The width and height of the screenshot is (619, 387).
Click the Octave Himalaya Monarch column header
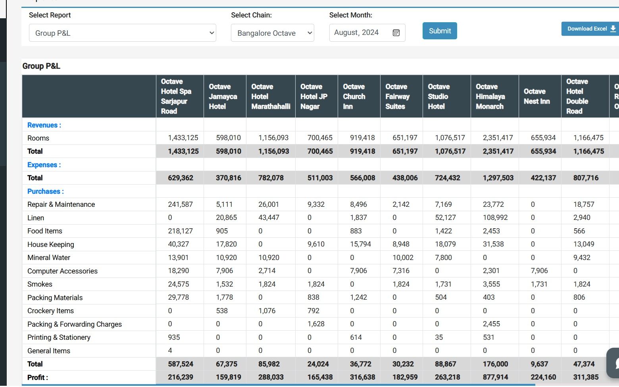coord(490,96)
